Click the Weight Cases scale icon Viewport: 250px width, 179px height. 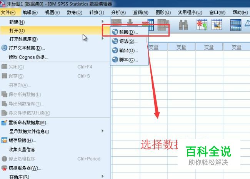(247, 24)
